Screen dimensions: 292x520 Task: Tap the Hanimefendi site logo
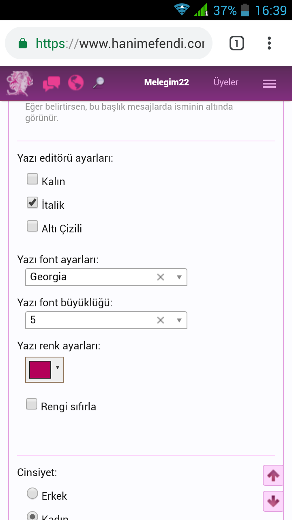(x=20, y=83)
